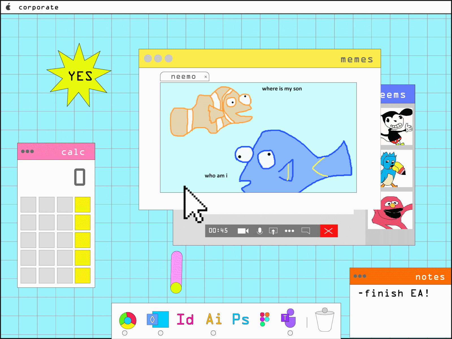
Task: Click the top yellow calc operator key
Action: click(x=82, y=205)
